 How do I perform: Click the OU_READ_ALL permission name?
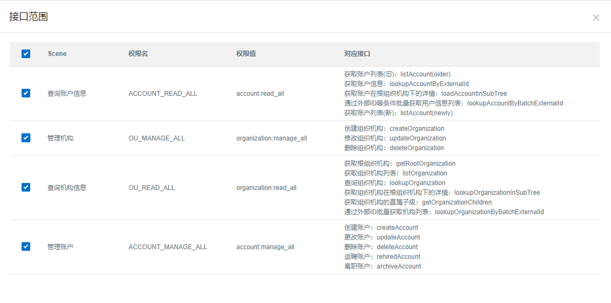pos(152,188)
